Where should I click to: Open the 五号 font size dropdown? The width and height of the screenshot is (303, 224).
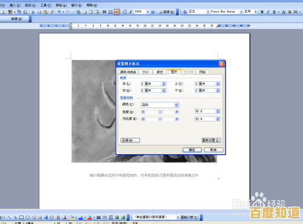[x=256, y=12]
